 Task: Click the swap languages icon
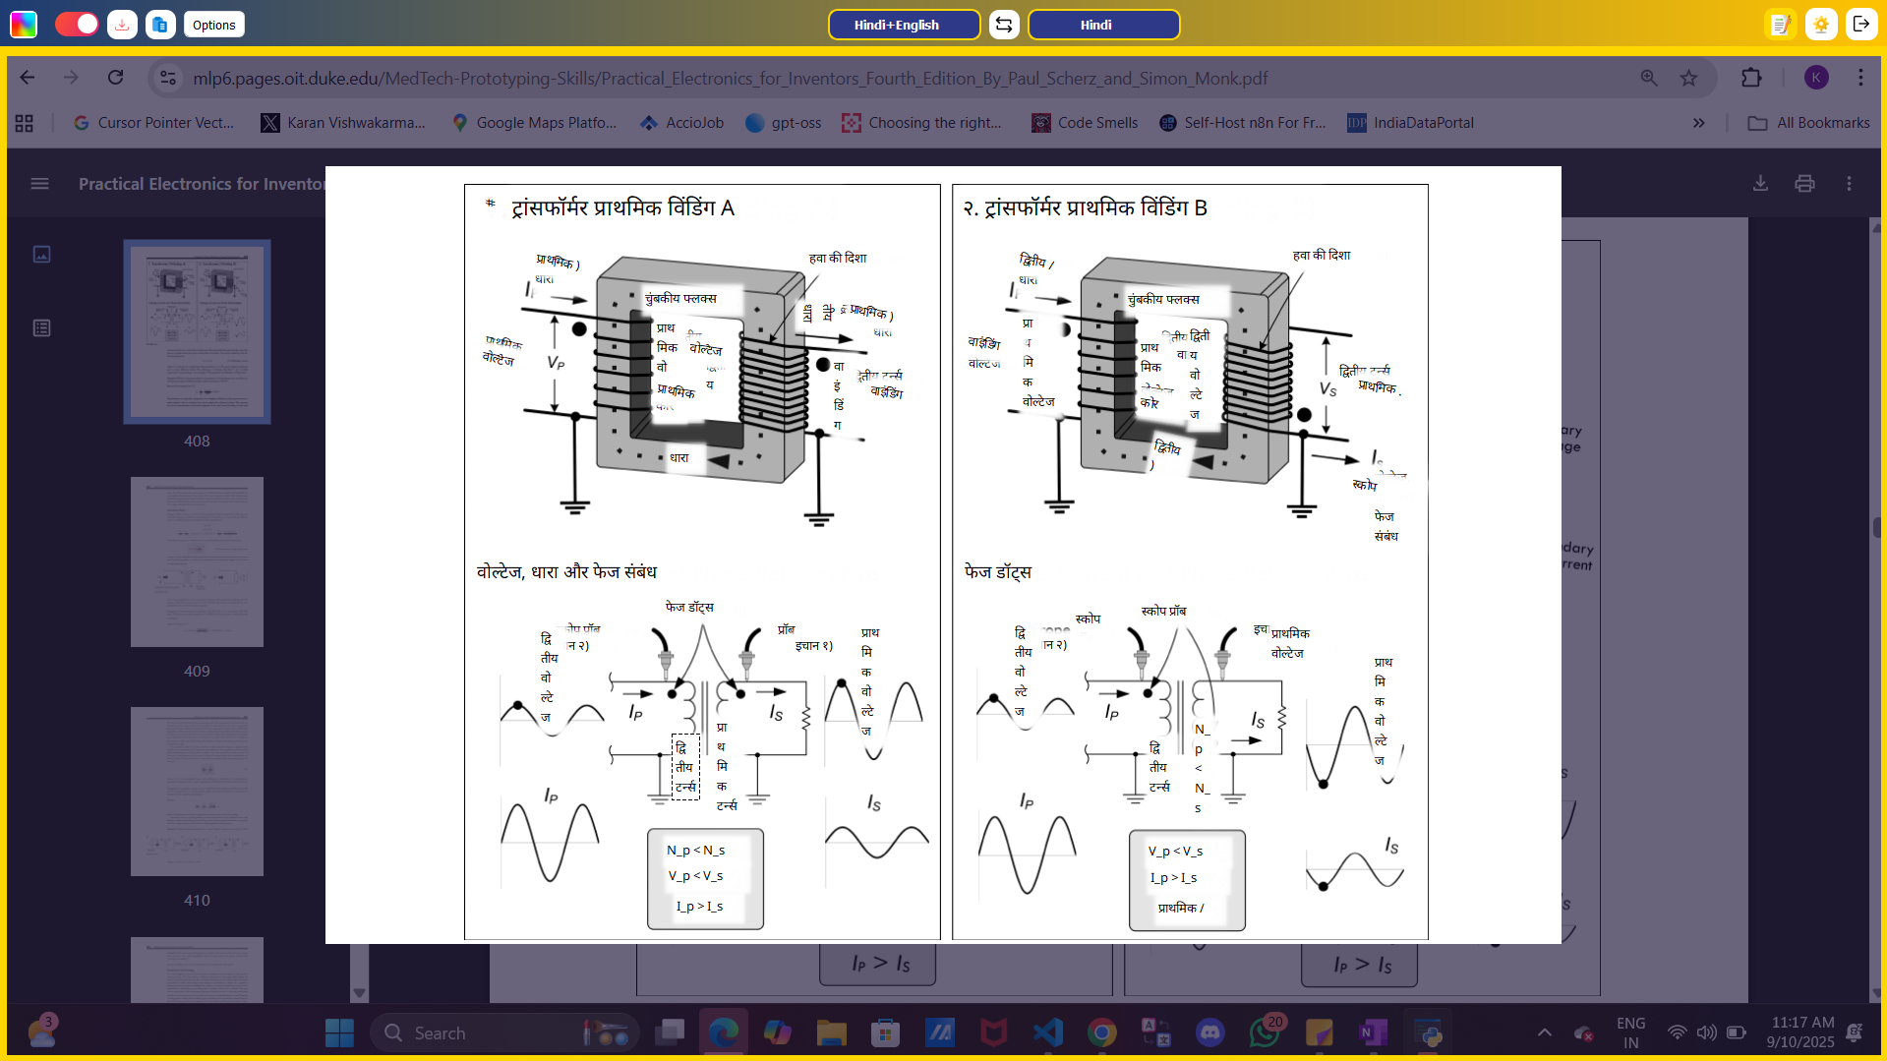click(1004, 25)
